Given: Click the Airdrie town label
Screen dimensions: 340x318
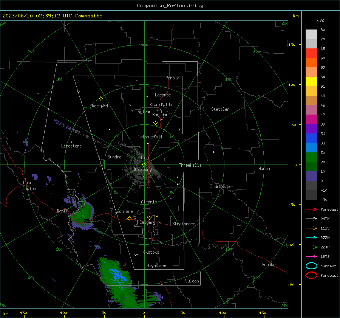Looking at the screenshot, I should pos(149,202).
